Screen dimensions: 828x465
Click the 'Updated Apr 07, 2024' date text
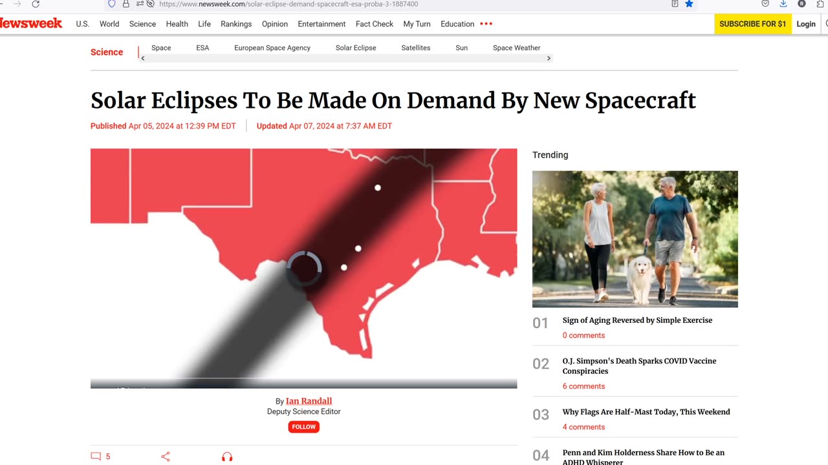point(324,126)
